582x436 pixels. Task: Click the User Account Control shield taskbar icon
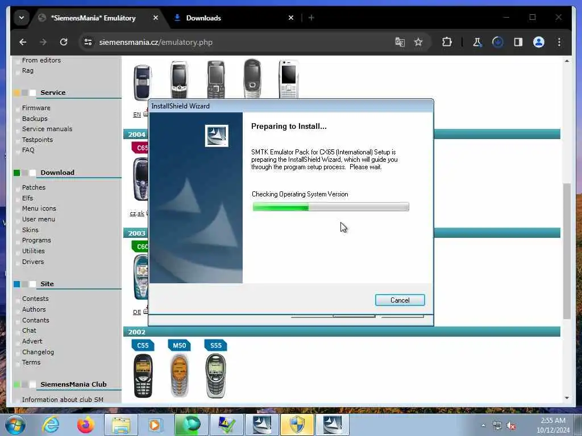pos(297,425)
